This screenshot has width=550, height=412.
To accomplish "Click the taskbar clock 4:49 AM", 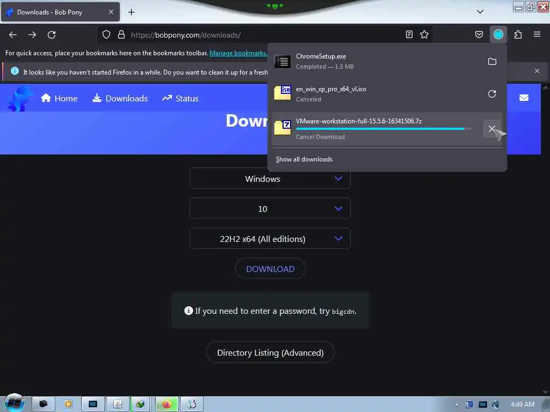I will (523, 404).
